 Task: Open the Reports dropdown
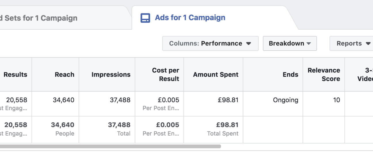point(351,43)
